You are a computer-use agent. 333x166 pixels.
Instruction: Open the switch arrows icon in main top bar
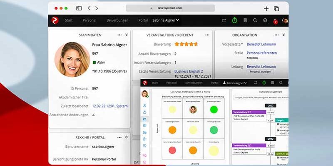tap(224, 20)
